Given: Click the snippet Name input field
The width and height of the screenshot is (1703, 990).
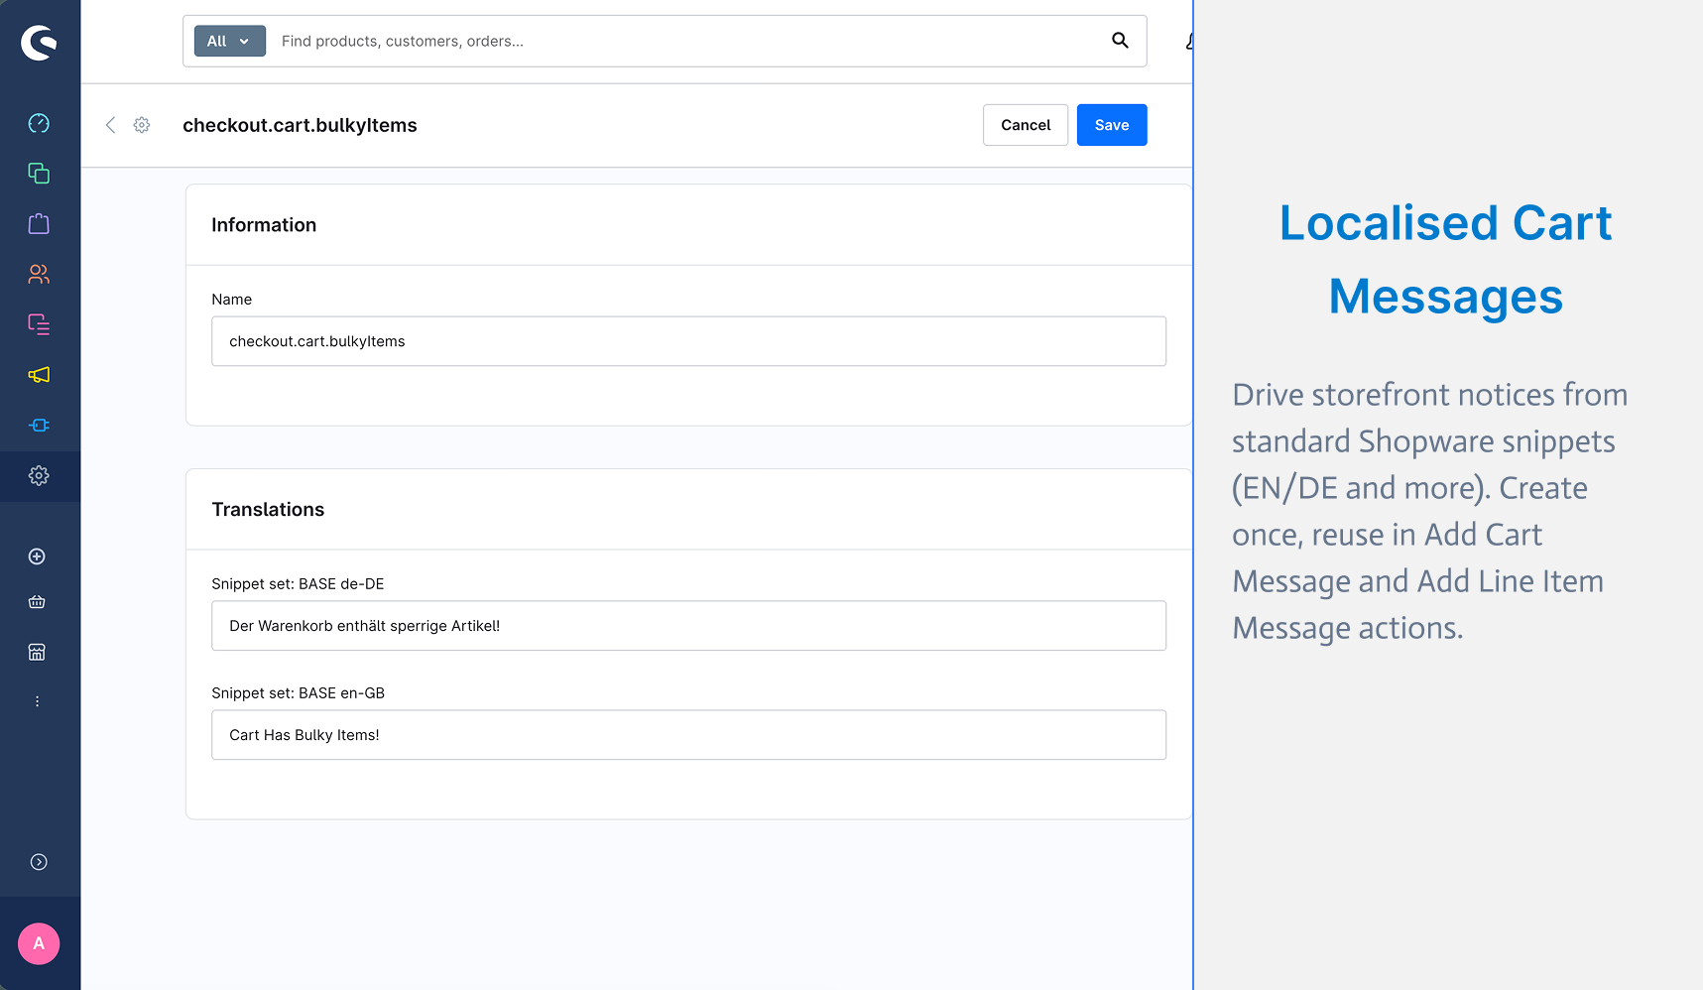Looking at the screenshot, I should pos(688,341).
